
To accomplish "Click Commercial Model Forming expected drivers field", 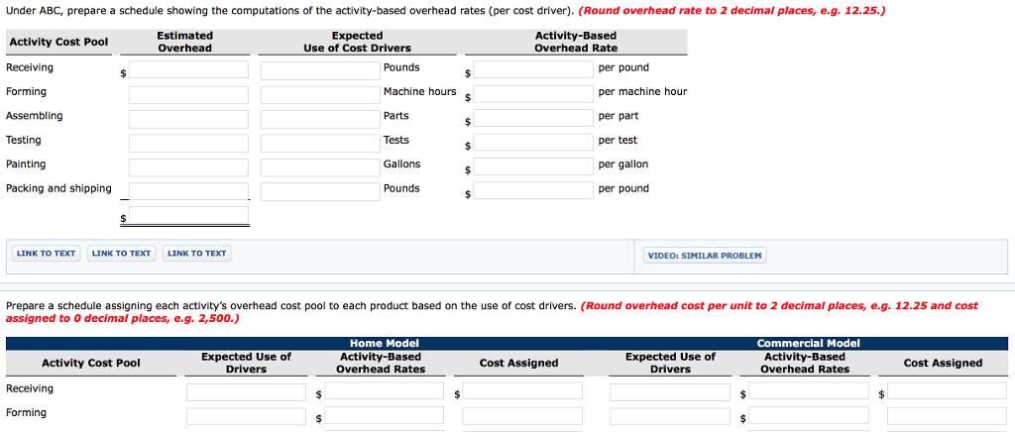I will [669, 416].
